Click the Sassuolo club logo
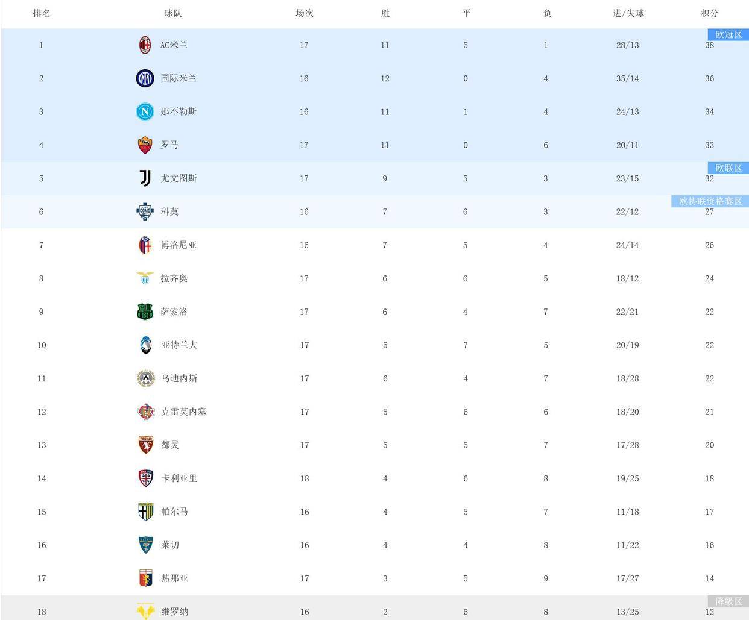This screenshot has height=620, width=749. pyautogui.click(x=145, y=312)
